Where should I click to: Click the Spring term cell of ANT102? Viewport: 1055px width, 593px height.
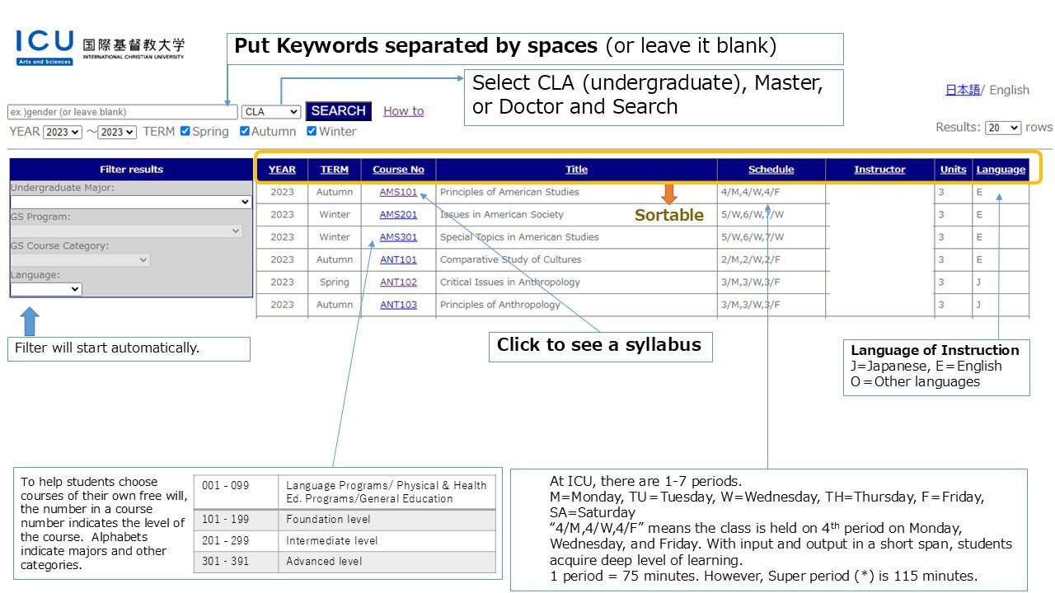point(335,282)
